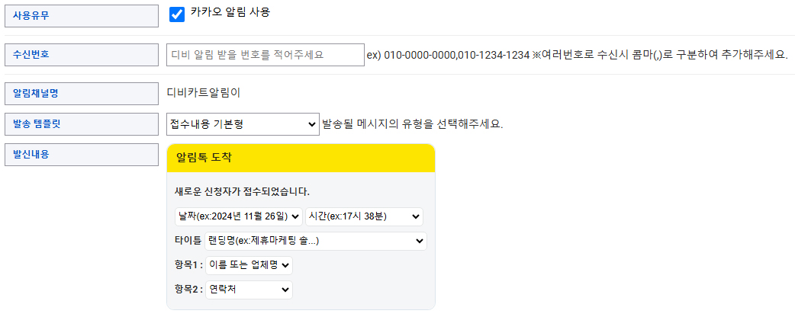795x317 pixels.
Task: Focus the 수신번호 phone number input field
Action: (x=265, y=55)
